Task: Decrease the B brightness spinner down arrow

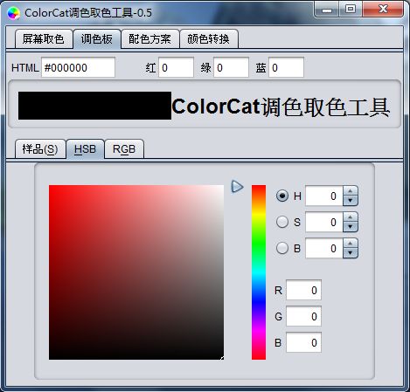Action: [x=351, y=253]
